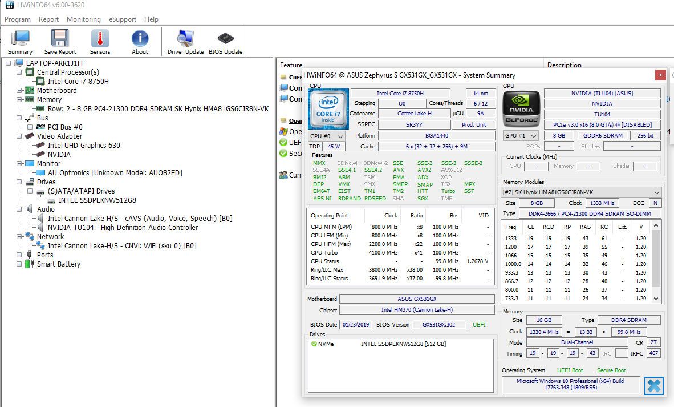This screenshot has height=407, width=674.
Task: Click the Windows 10 Professional OS field
Action: [x=570, y=384]
